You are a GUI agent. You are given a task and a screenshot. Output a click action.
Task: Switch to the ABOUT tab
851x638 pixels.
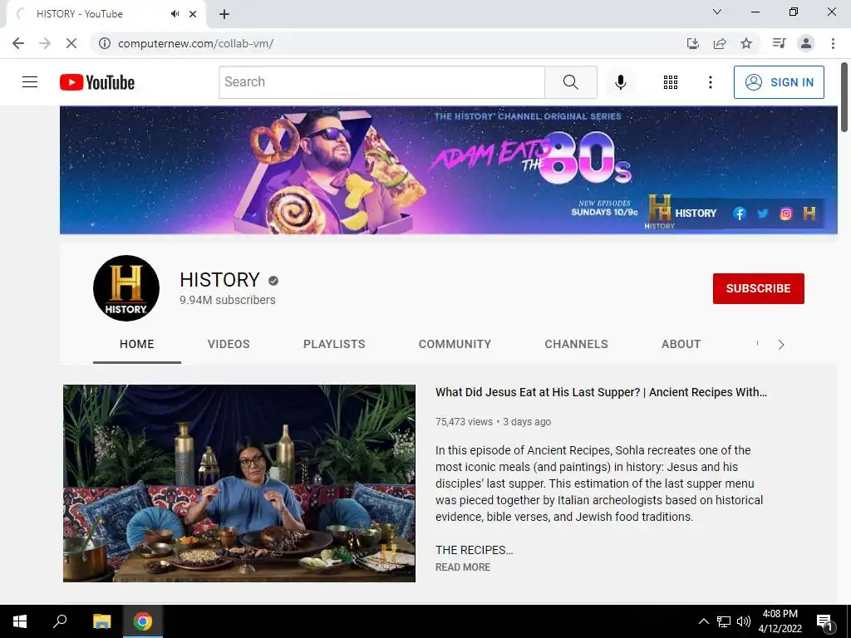click(681, 344)
